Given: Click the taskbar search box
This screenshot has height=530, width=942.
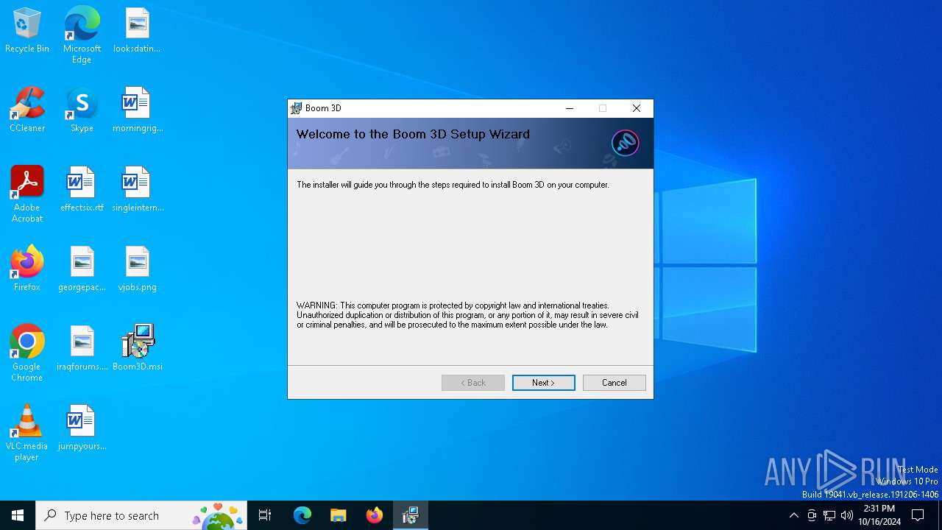Looking at the screenshot, I should click(x=141, y=515).
